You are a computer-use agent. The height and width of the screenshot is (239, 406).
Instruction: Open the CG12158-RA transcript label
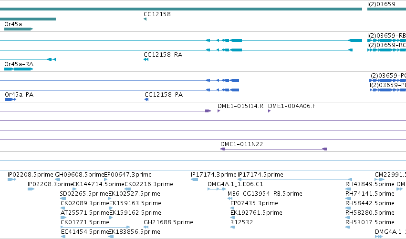(163, 55)
